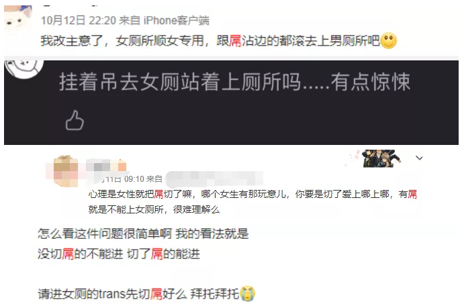Click the text 我改主意了 in the first post
Viewport: 462px width, 304px height.
coord(72,41)
